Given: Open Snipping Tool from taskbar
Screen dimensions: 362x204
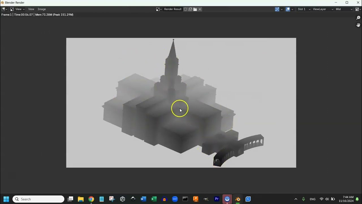Looking at the screenshot, I should (x=112, y=199).
